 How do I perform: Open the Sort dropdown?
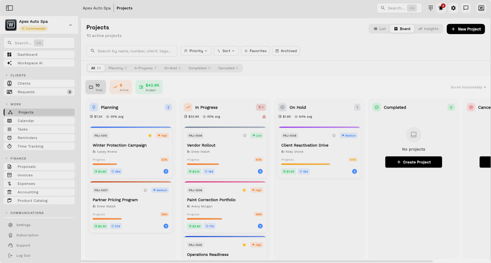(226, 51)
